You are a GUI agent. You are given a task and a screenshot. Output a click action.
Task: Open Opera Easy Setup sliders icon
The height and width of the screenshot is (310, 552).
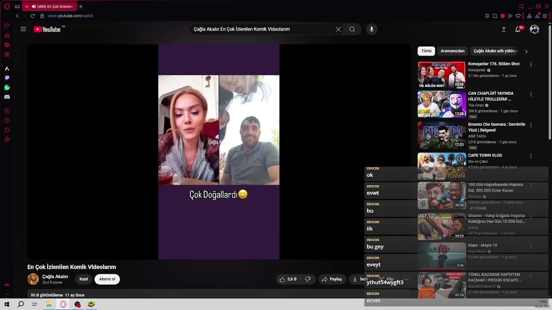[545, 16]
